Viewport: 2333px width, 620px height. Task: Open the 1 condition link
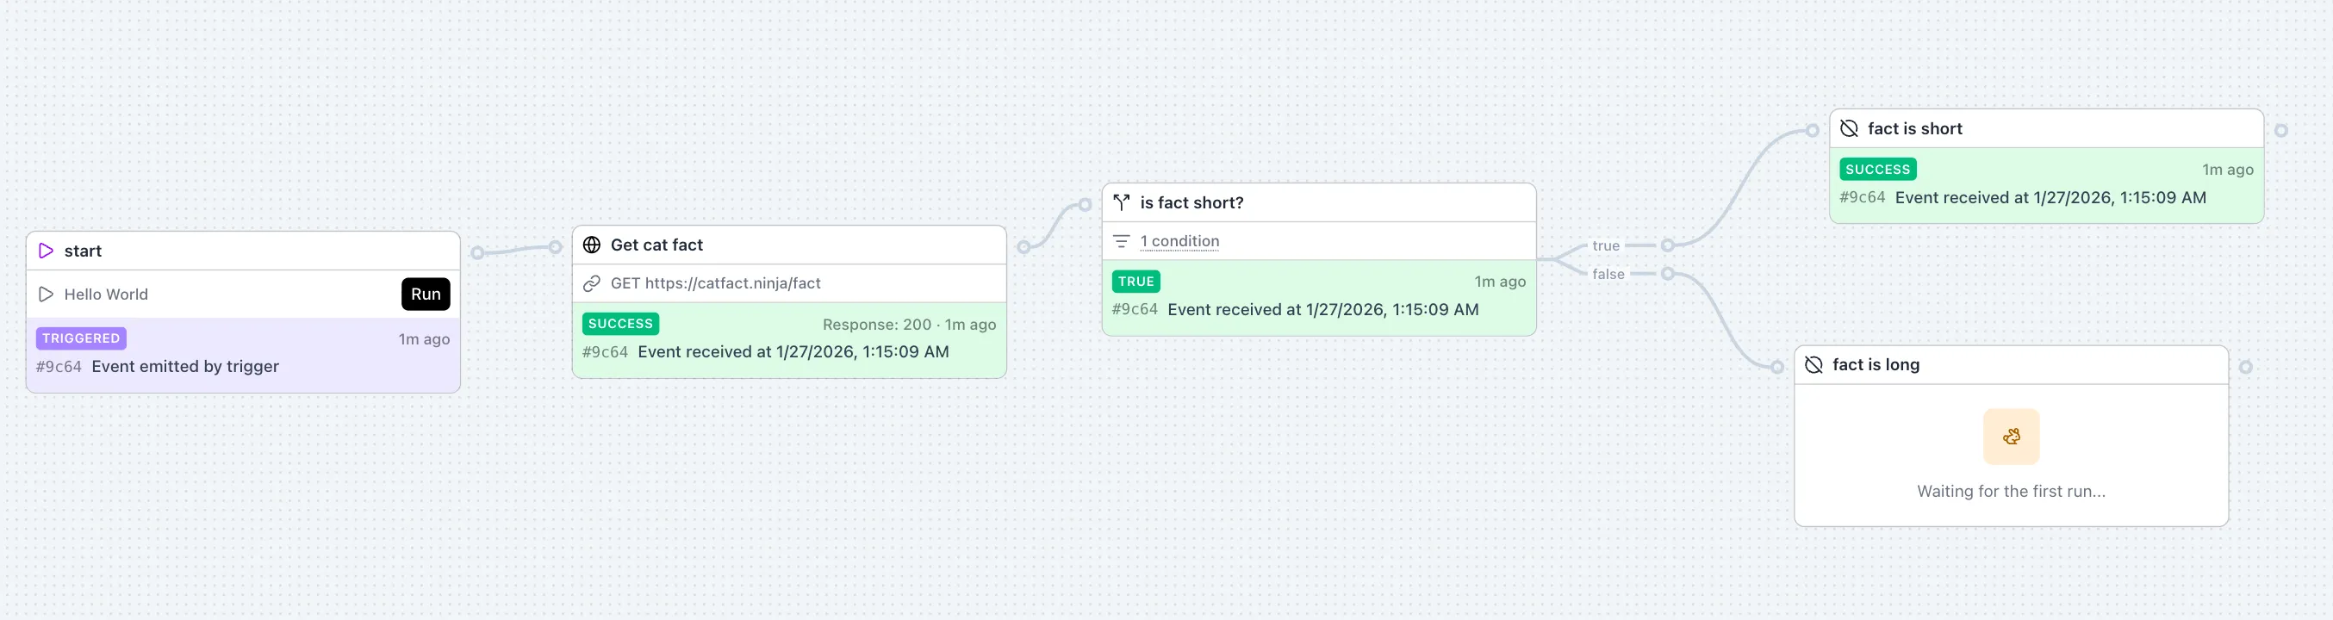(1179, 242)
